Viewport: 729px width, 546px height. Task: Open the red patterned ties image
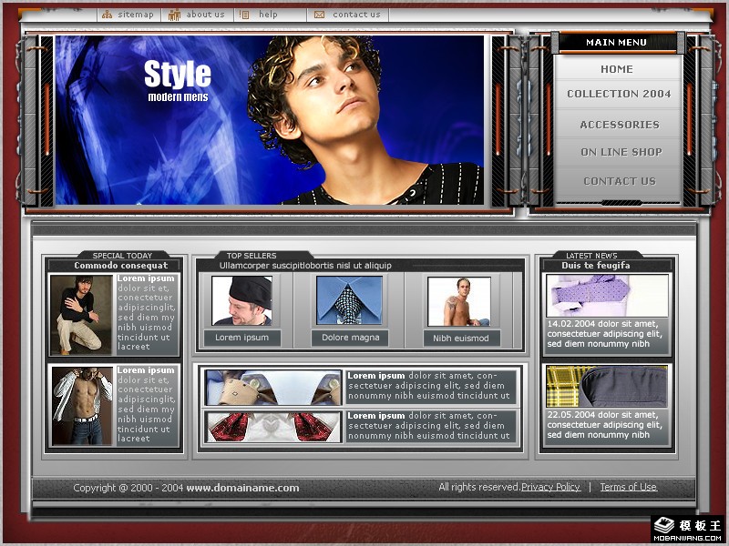tap(273, 427)
